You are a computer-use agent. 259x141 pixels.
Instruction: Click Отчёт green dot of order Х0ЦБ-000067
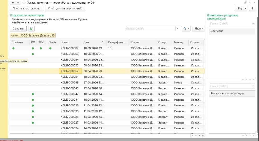tap(50, 48)
